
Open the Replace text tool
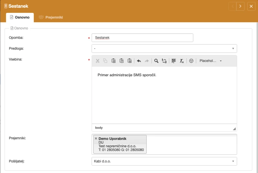[164, 61]
